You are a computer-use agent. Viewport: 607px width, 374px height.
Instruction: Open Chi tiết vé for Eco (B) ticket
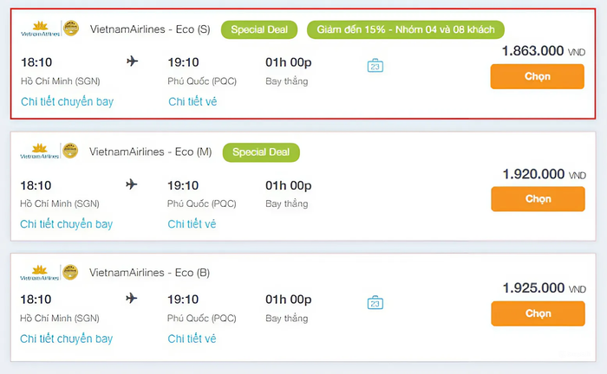(193, 339)
